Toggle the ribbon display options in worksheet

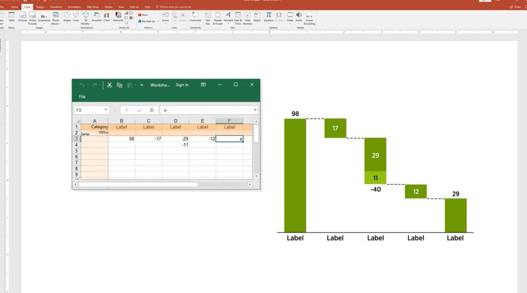[x=203, y=85]
